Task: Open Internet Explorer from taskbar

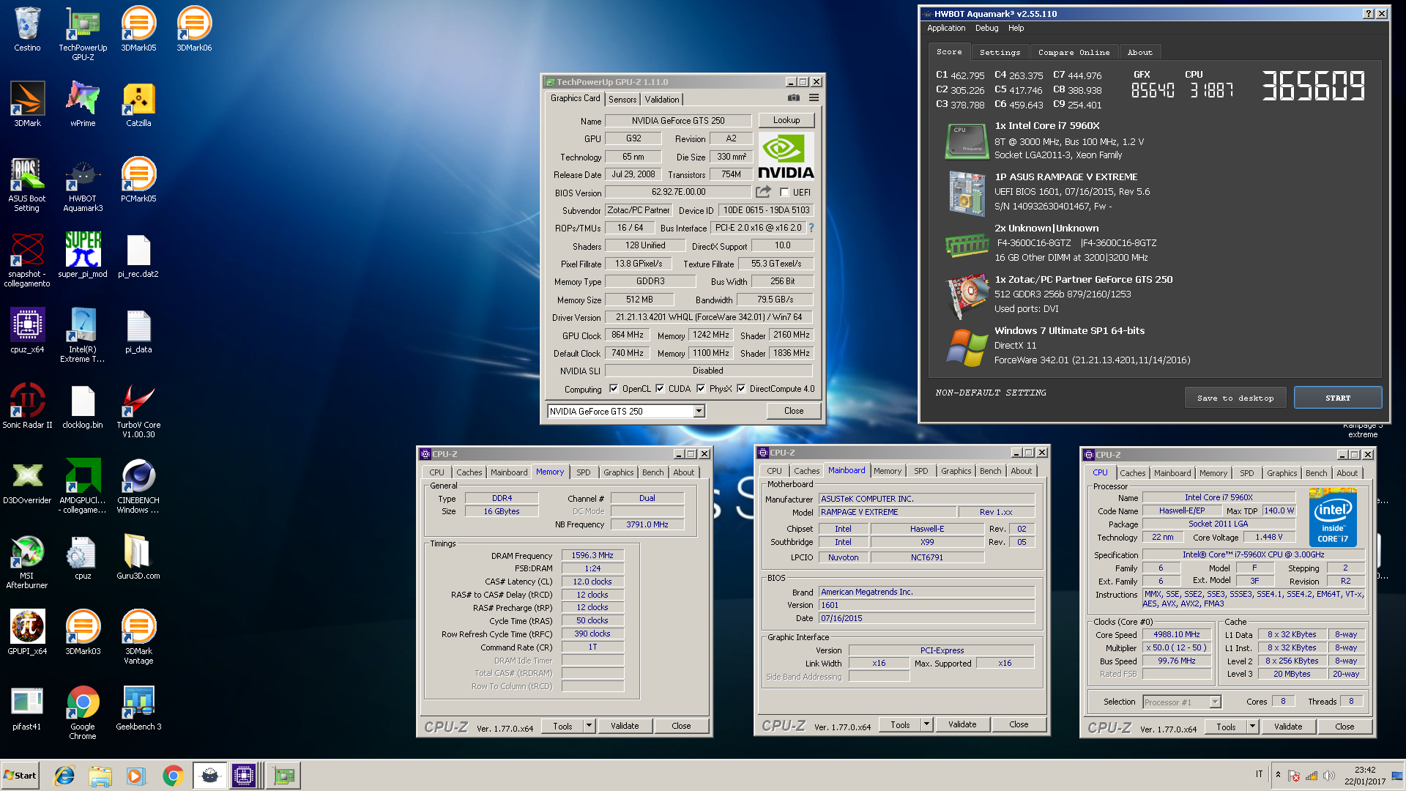Action: point(64,776)
